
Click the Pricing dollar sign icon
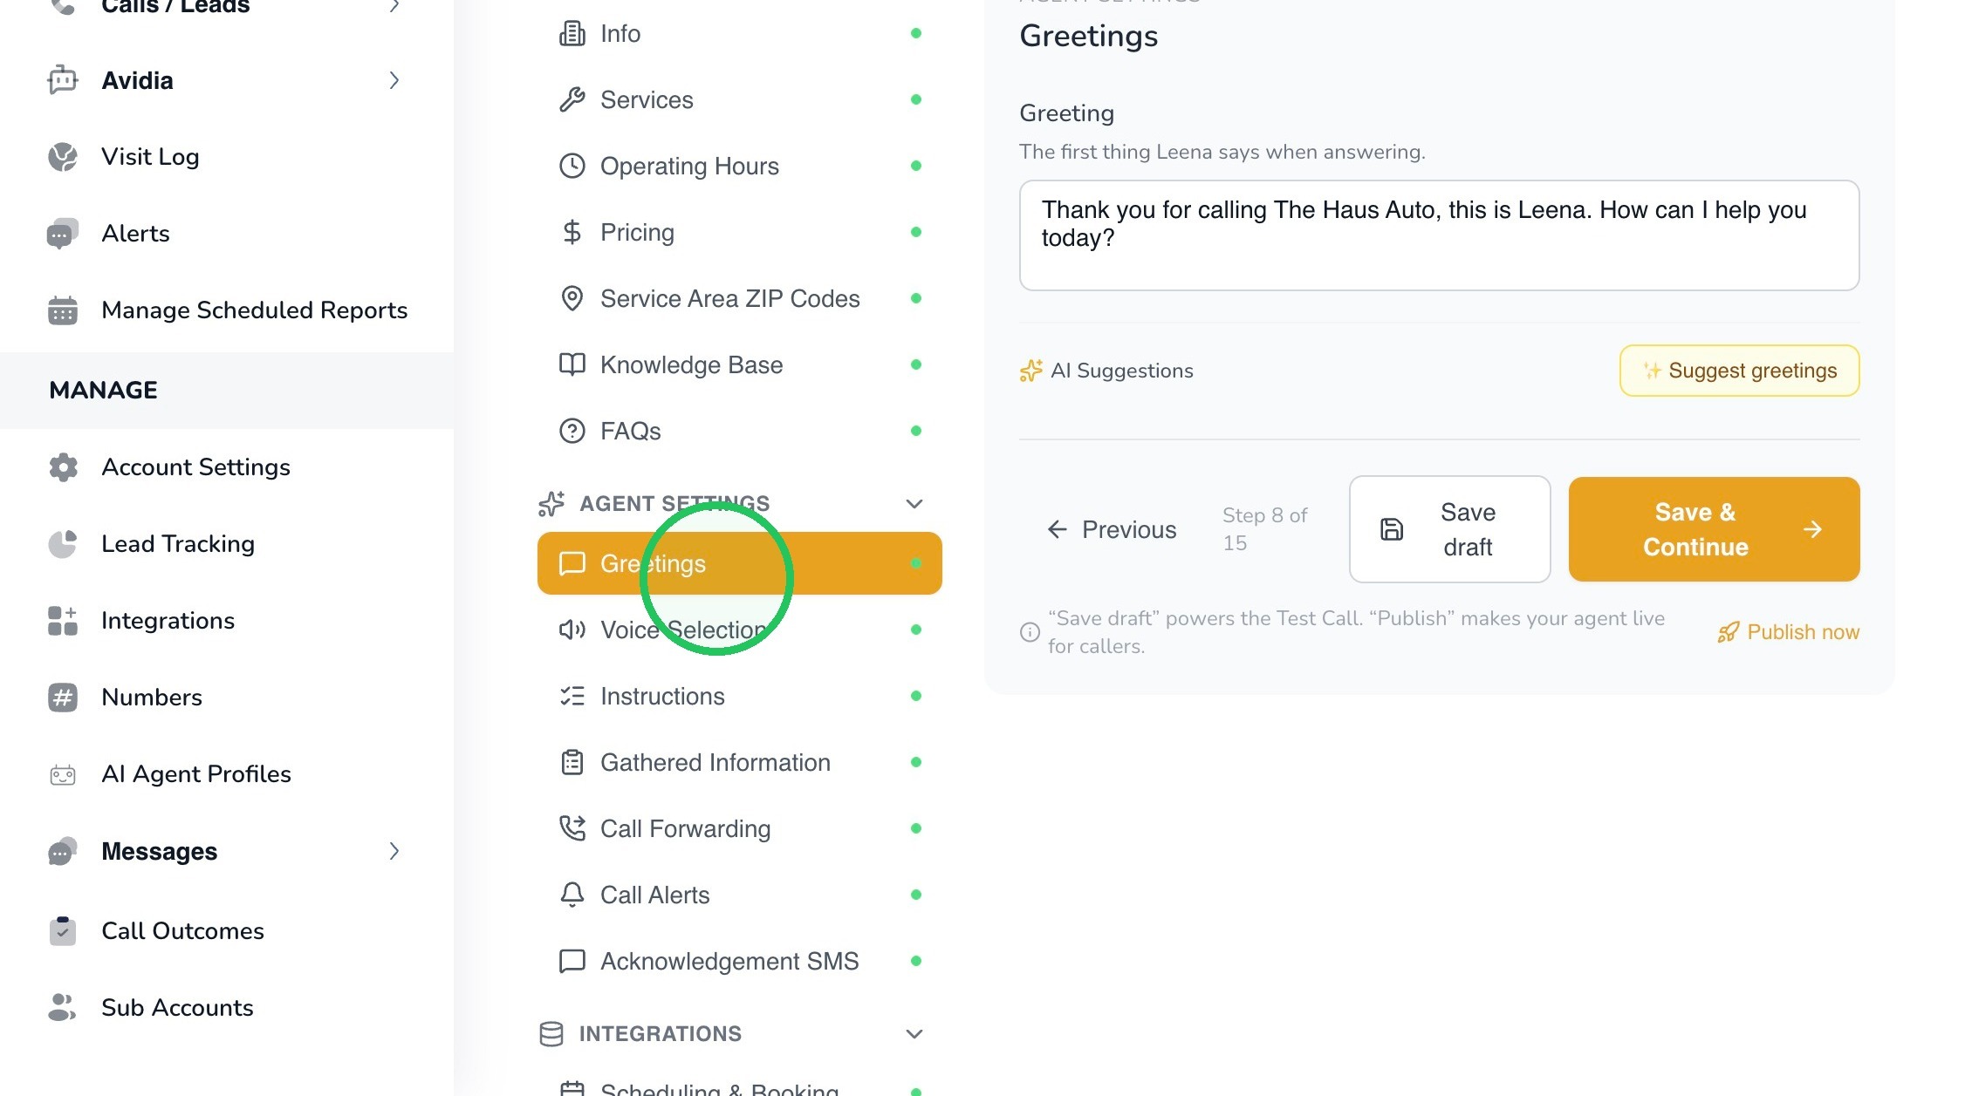[572, 232]
